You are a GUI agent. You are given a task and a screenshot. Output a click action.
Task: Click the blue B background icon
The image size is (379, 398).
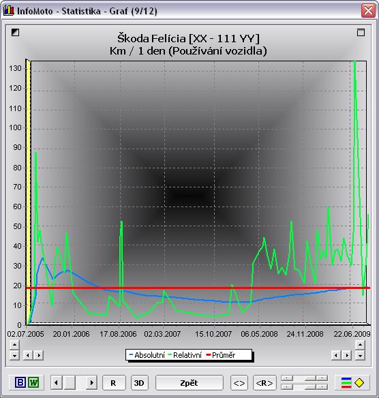pyautogui.click(x=20, y=382)
